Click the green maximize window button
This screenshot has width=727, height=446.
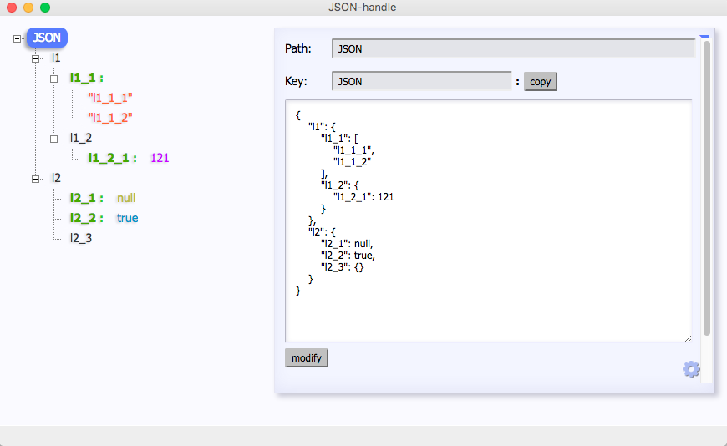click(45, 8)
